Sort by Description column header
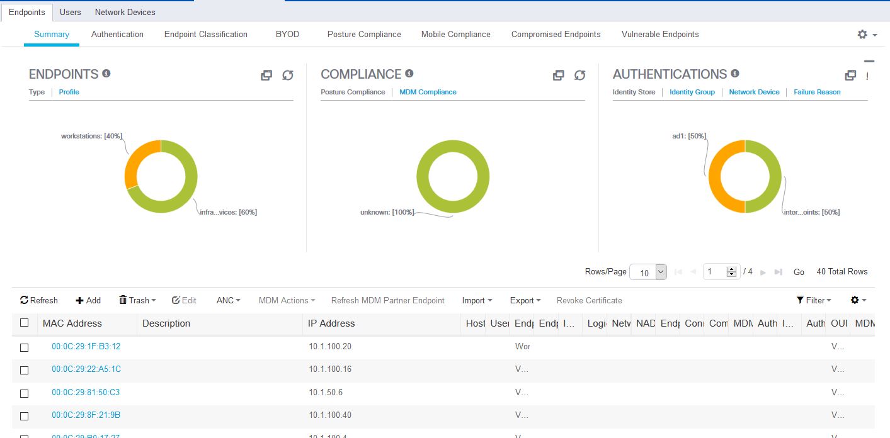 click(166, 323)
